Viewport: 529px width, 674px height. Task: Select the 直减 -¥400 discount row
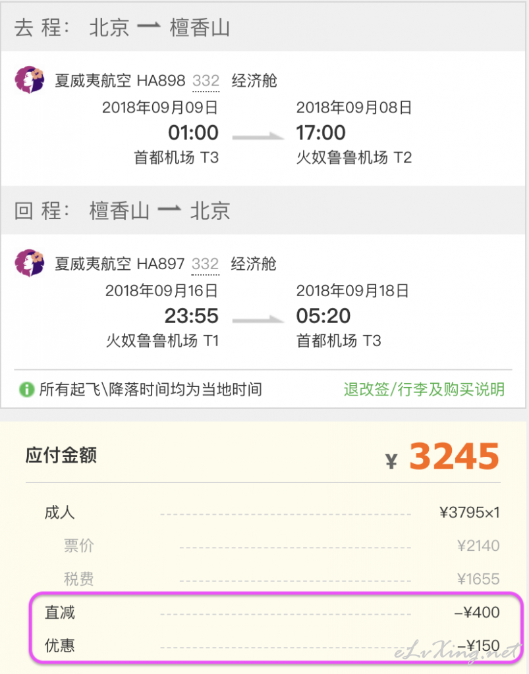point(272,612)
